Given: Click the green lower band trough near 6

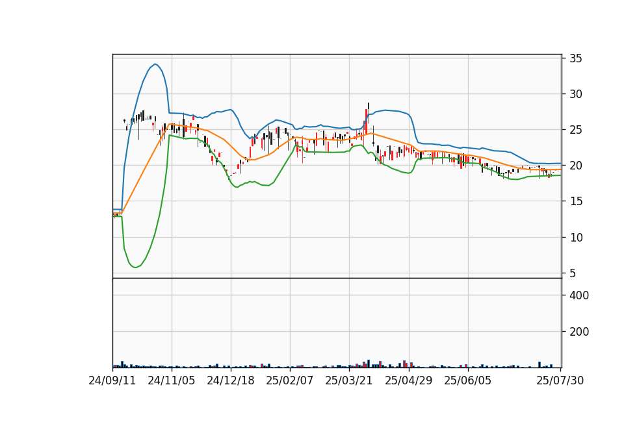Looking at the screenshot, I should pyautogui.click(x=135, y=267).
